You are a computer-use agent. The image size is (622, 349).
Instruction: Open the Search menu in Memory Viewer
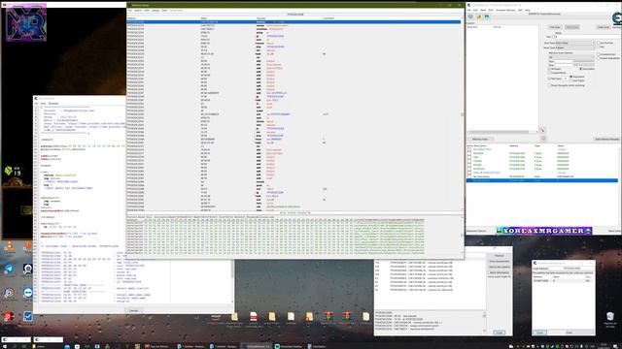click(138, 11)
